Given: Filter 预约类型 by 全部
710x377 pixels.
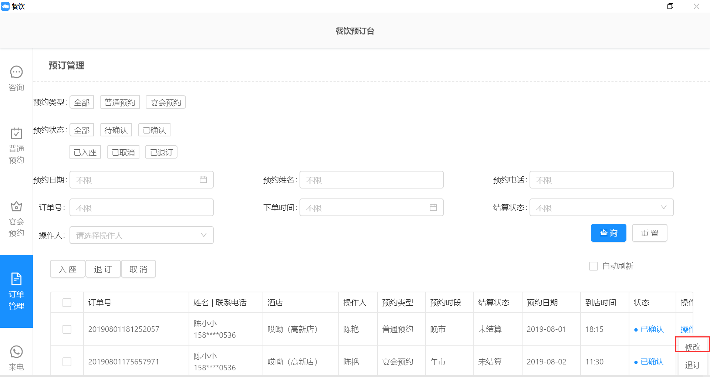Looking at the screenshot, I should coord(82,102).
